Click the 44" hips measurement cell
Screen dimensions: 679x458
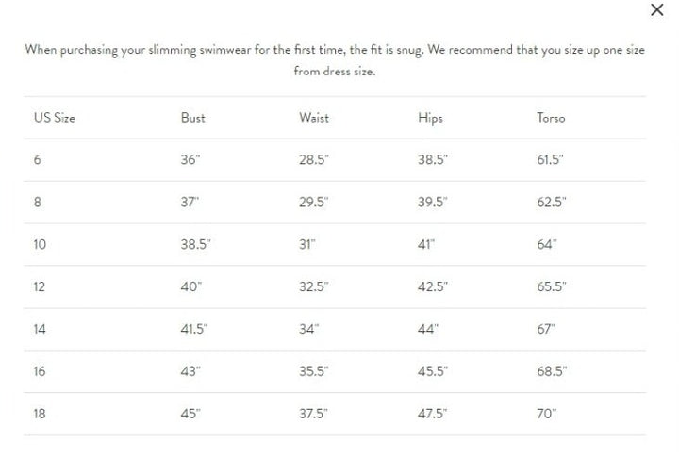[428, 330]
